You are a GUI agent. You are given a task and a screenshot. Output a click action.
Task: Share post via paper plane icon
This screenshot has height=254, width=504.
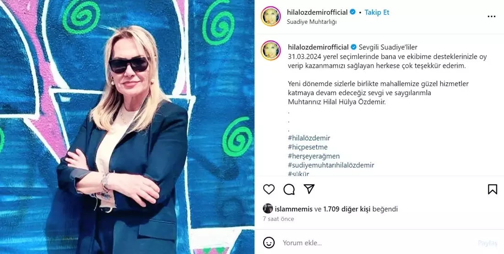(309, 189)
